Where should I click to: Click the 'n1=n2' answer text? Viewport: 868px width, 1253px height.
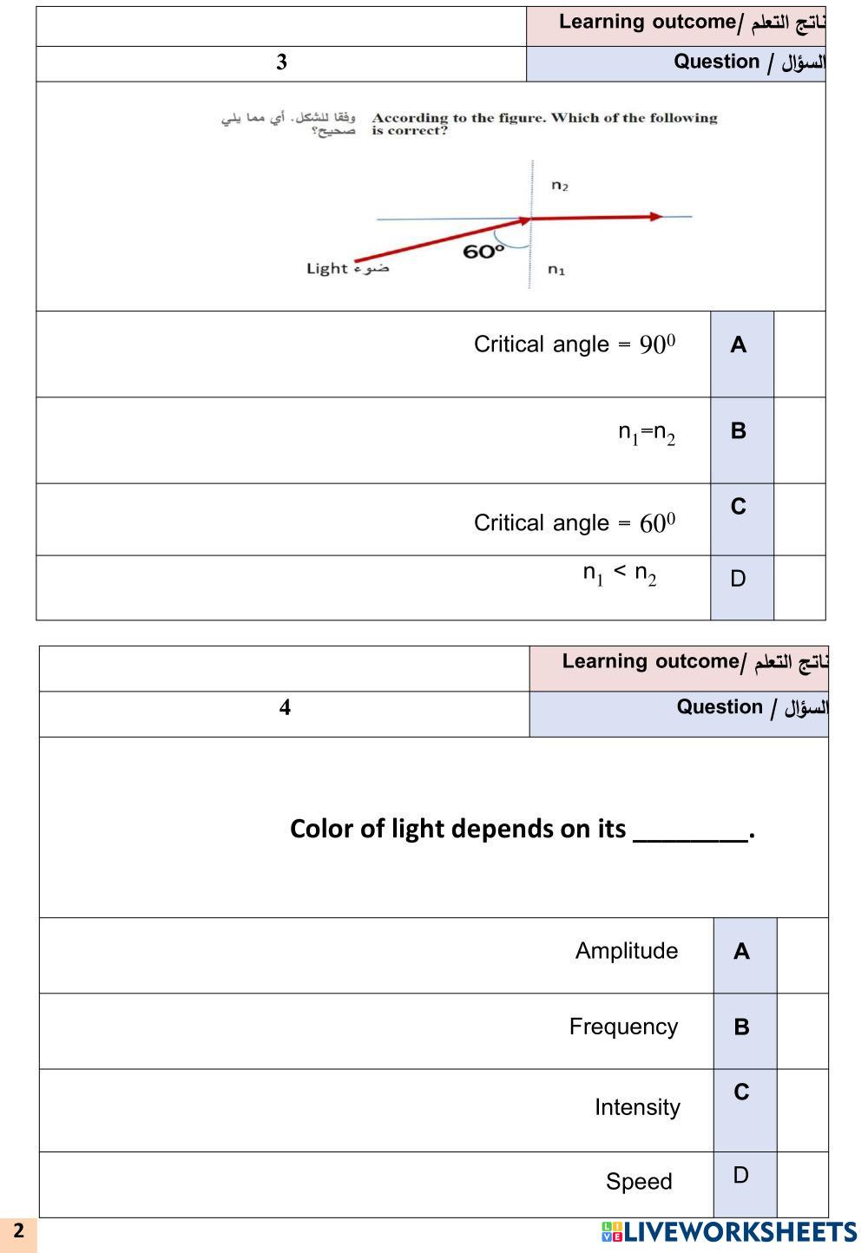click(647, 432)
